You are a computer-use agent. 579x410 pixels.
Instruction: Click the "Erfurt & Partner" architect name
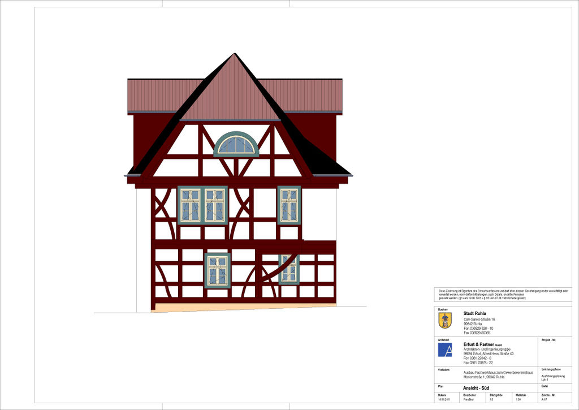pyautogui.click(x=478, y=344)
